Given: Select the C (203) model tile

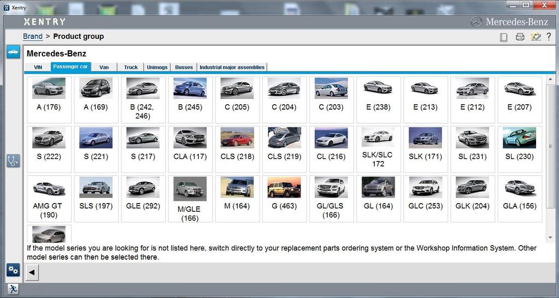Looking at the screenshot, I should click(x=331, y=100).
